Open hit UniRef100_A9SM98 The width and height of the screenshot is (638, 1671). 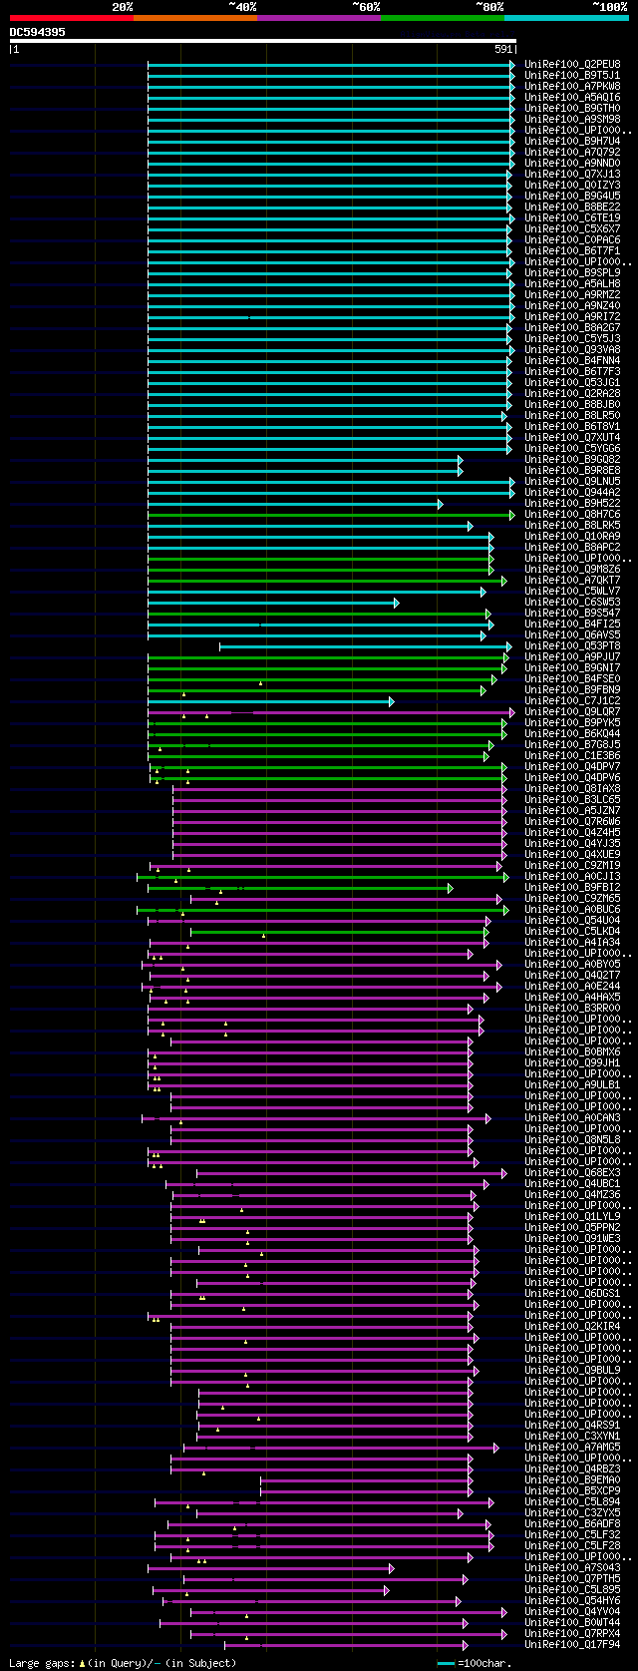[x=572, y=119]
